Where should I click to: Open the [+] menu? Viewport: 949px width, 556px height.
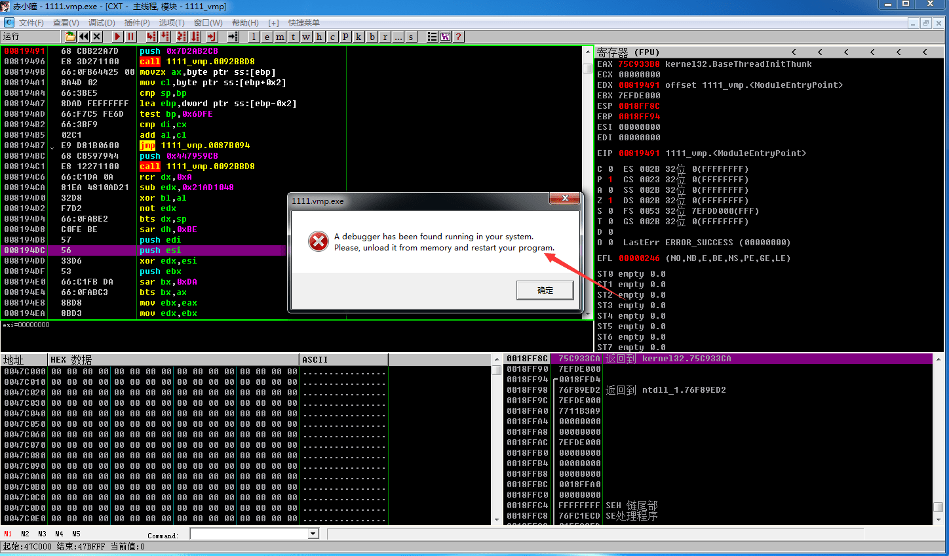(x=274, y=23)
